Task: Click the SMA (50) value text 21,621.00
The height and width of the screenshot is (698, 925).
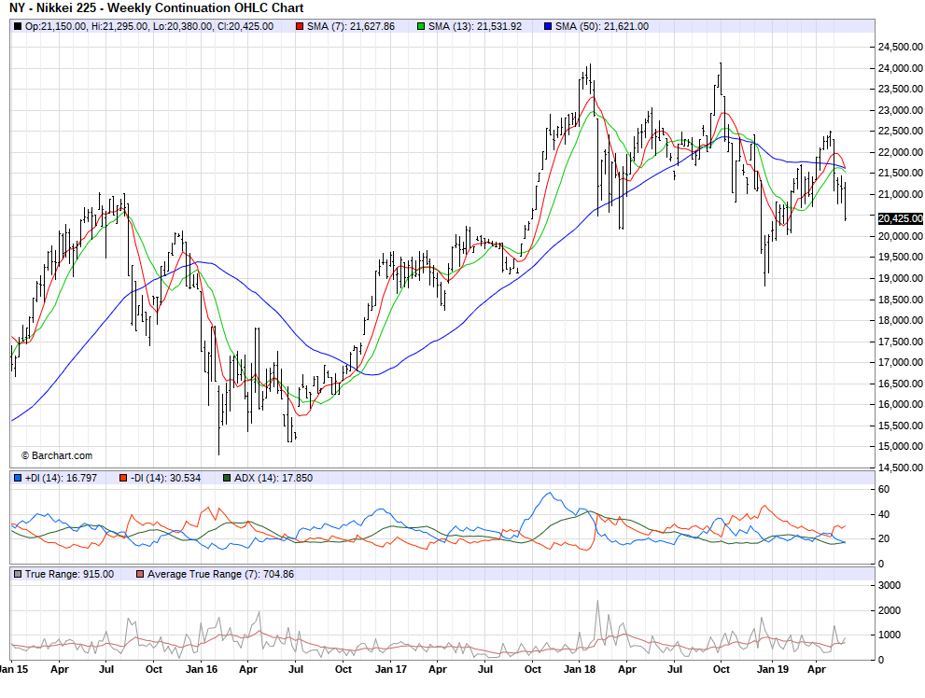Action: 620,26
